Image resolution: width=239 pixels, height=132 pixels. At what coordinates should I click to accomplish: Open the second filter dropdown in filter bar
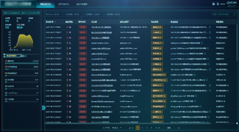(75, 14)
